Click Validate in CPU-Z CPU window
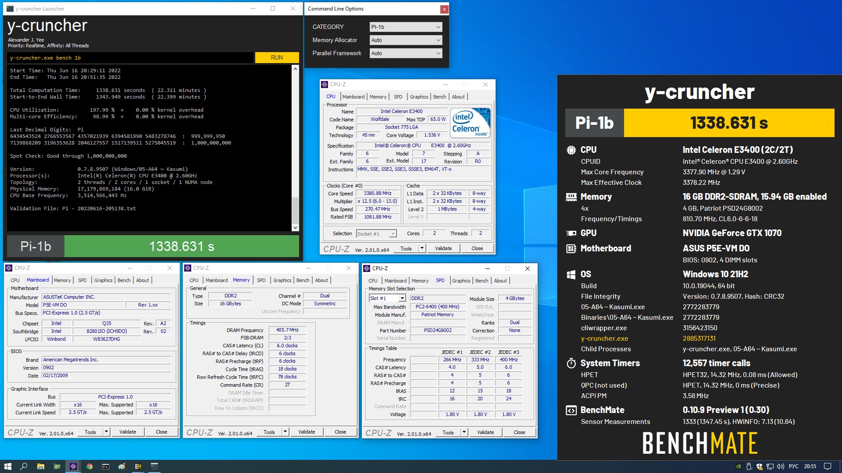The width and height of the screenshot is (842, 473). point(443,248)
